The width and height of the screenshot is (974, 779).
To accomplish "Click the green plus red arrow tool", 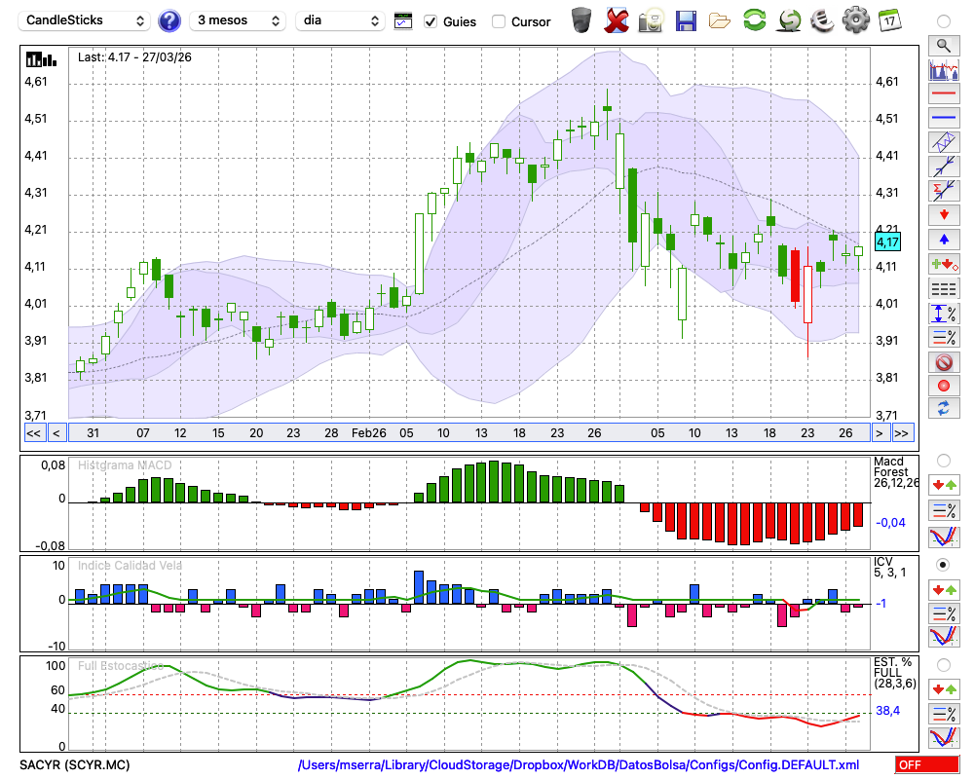I will pos(944,264).
